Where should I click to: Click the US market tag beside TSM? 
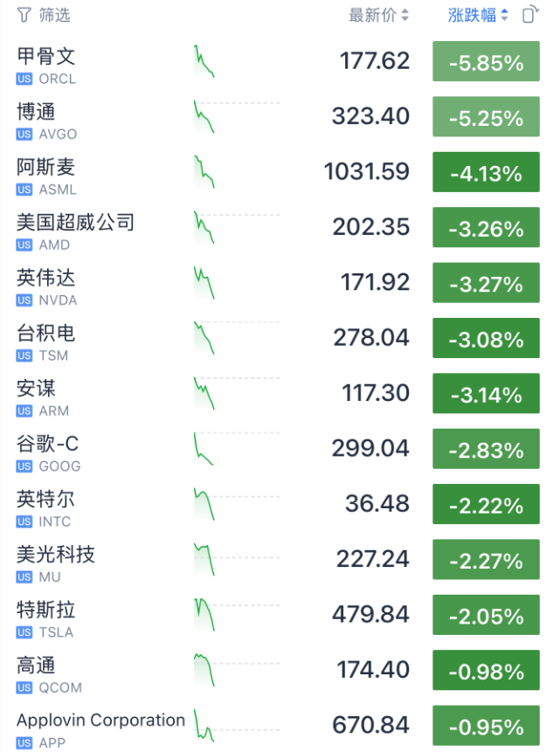point(24,355)
